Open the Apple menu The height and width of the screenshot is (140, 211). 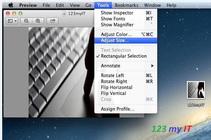pyautogui.click(x=11, y=5)
